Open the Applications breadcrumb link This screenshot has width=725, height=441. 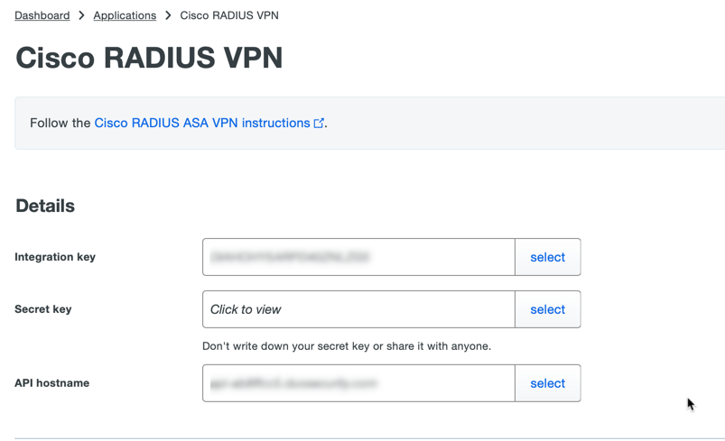point(125,15)
